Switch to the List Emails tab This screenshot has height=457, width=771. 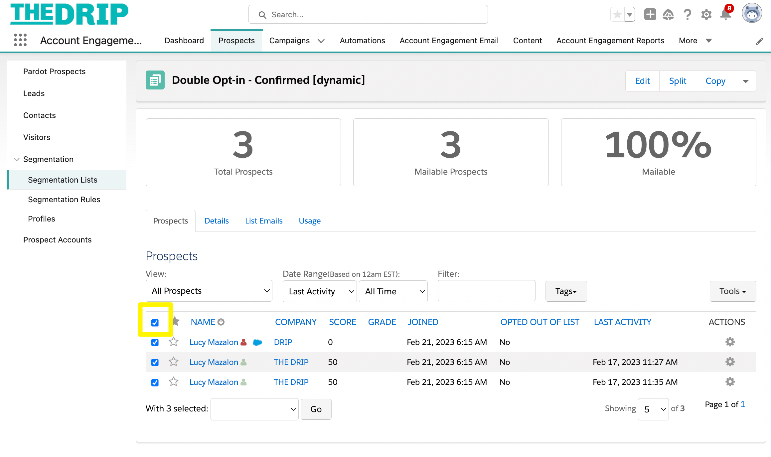pos(263,220)
